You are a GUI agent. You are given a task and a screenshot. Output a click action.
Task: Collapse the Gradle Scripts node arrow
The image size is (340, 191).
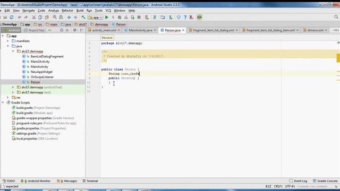[3, 102]
